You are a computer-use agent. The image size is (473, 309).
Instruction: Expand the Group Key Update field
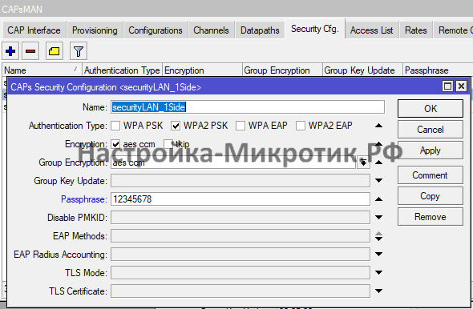point(378,181)
